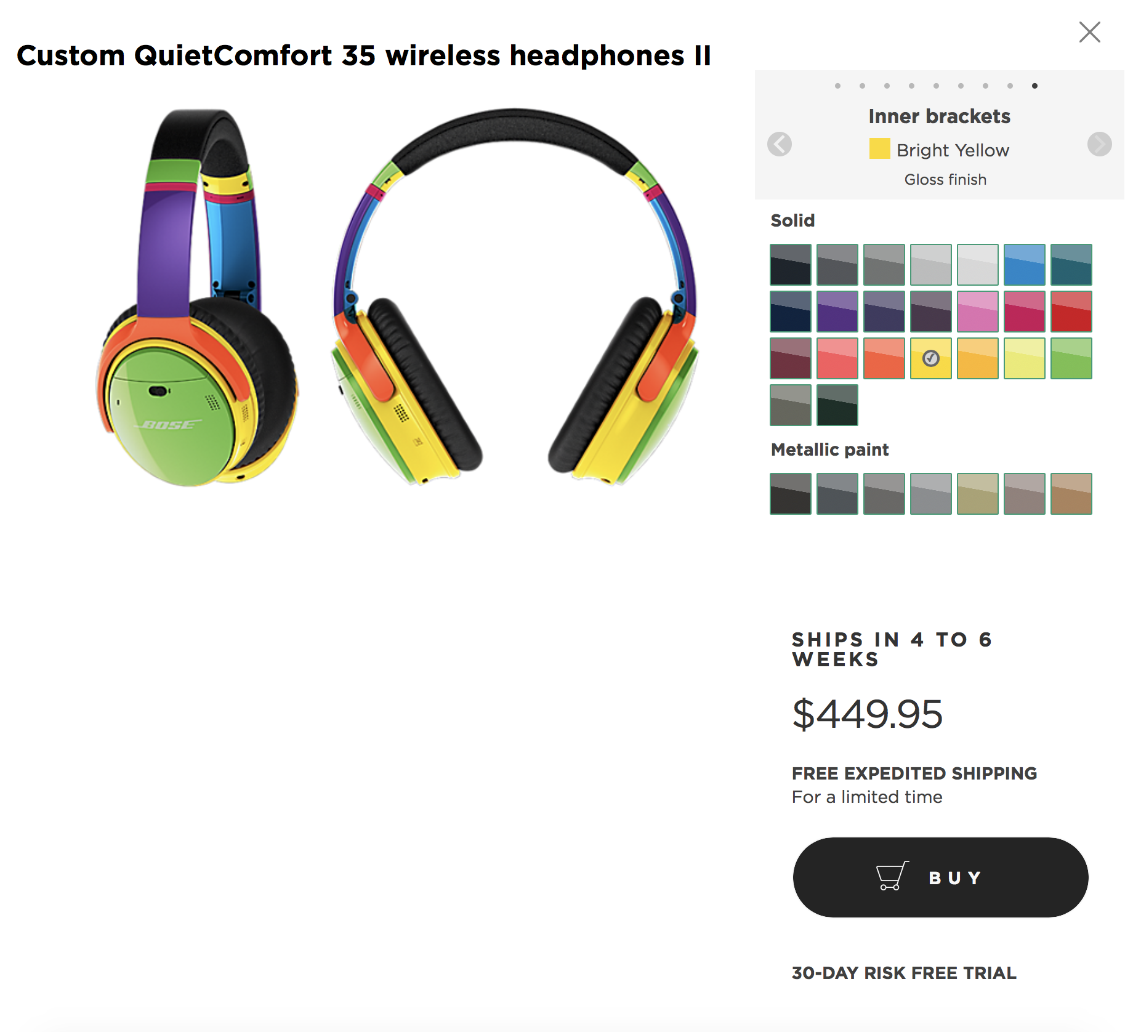Click the shopping cart icon in Buy button
Image resolution: width=1133 pixels, height=1032 pixels.
tap(892, 876)
